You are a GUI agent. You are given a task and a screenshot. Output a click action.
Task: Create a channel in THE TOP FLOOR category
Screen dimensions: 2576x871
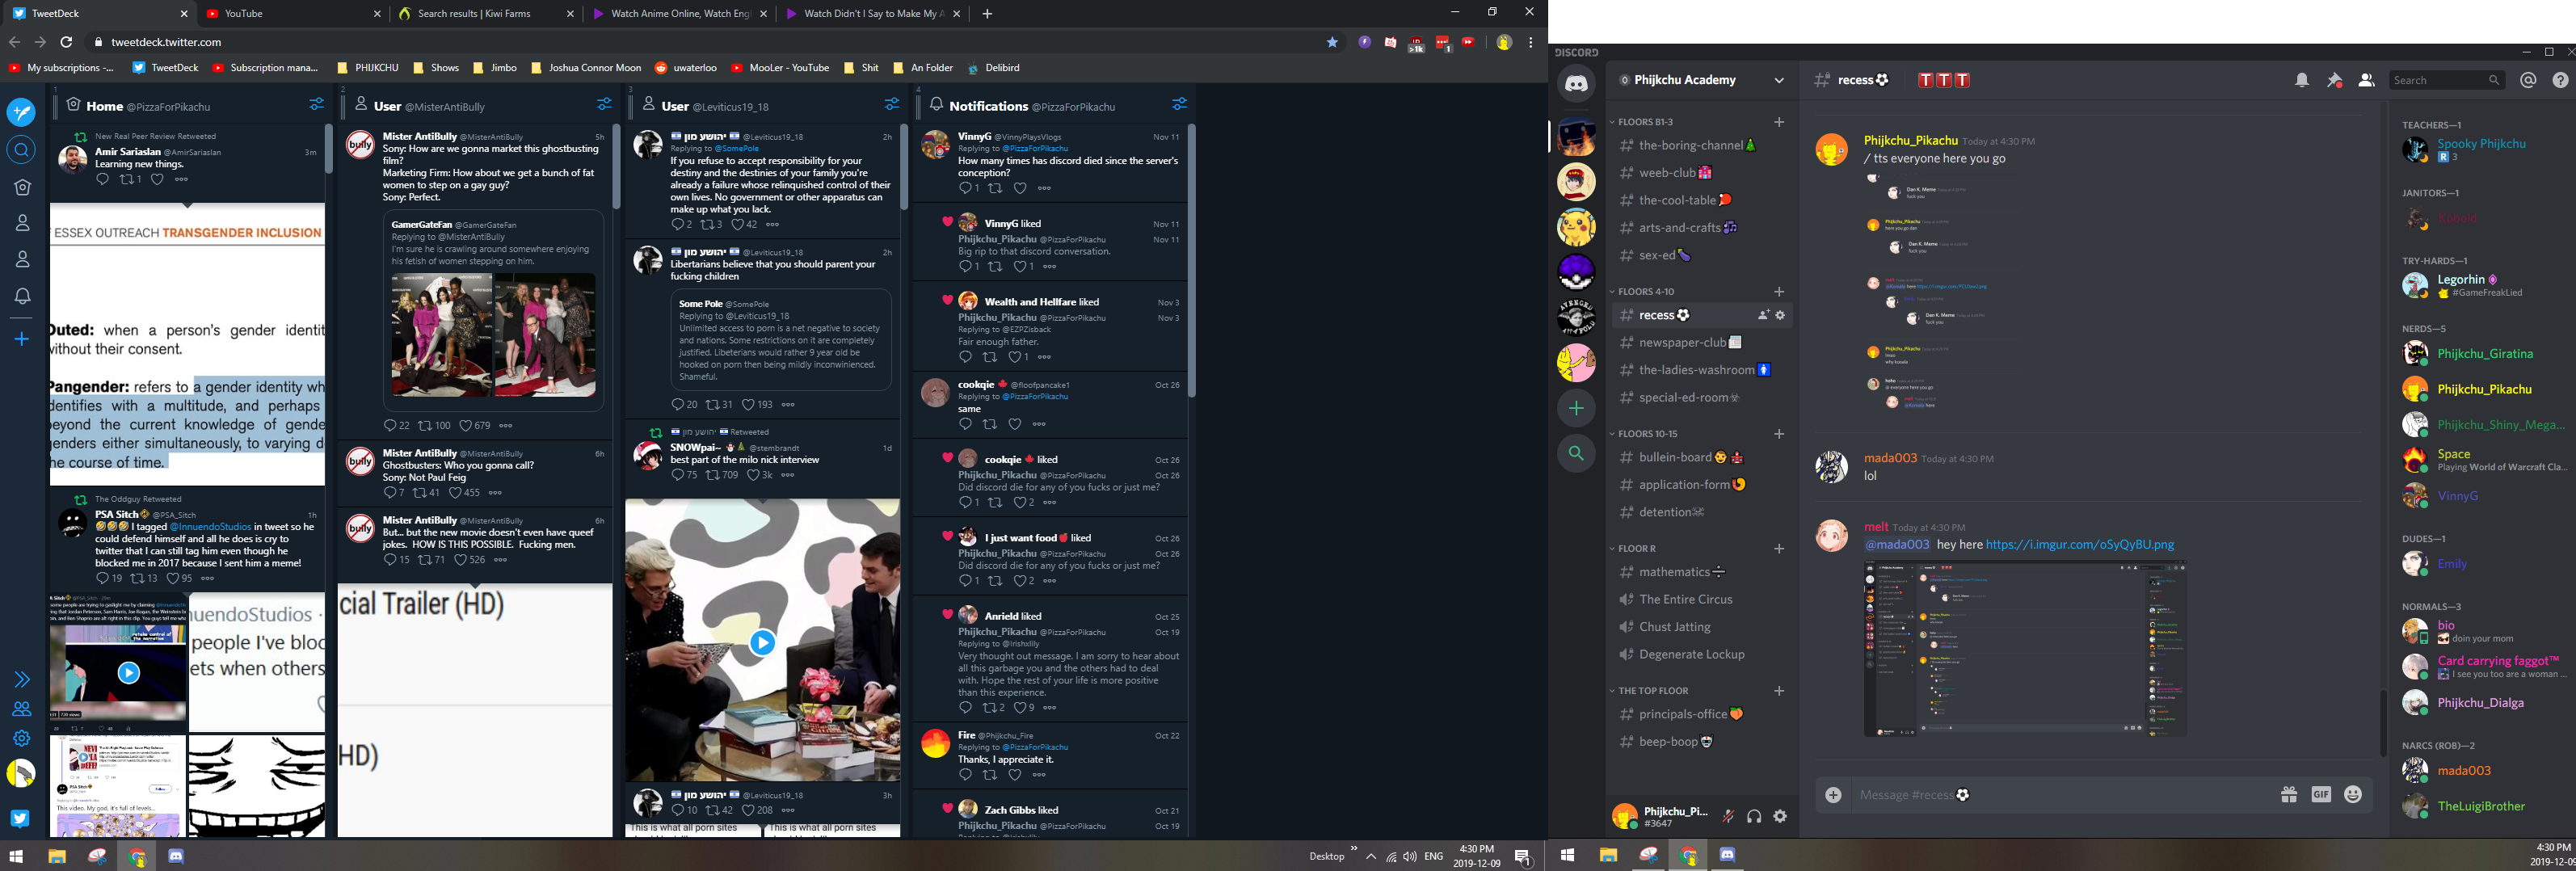coord(1779,691)
